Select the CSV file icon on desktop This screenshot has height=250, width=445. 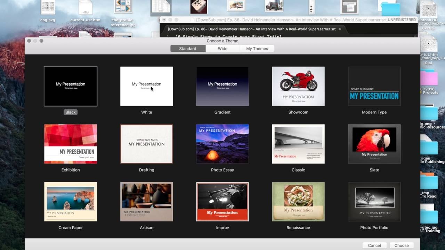click(x=161, y=8)
